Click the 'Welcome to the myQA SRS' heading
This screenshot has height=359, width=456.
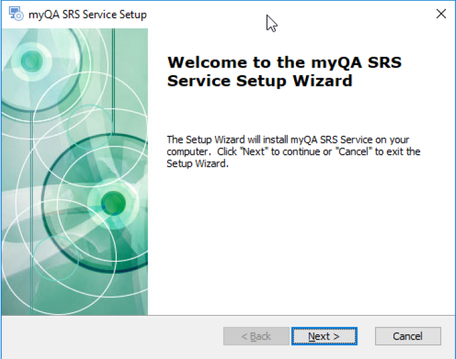coord(284,71)
